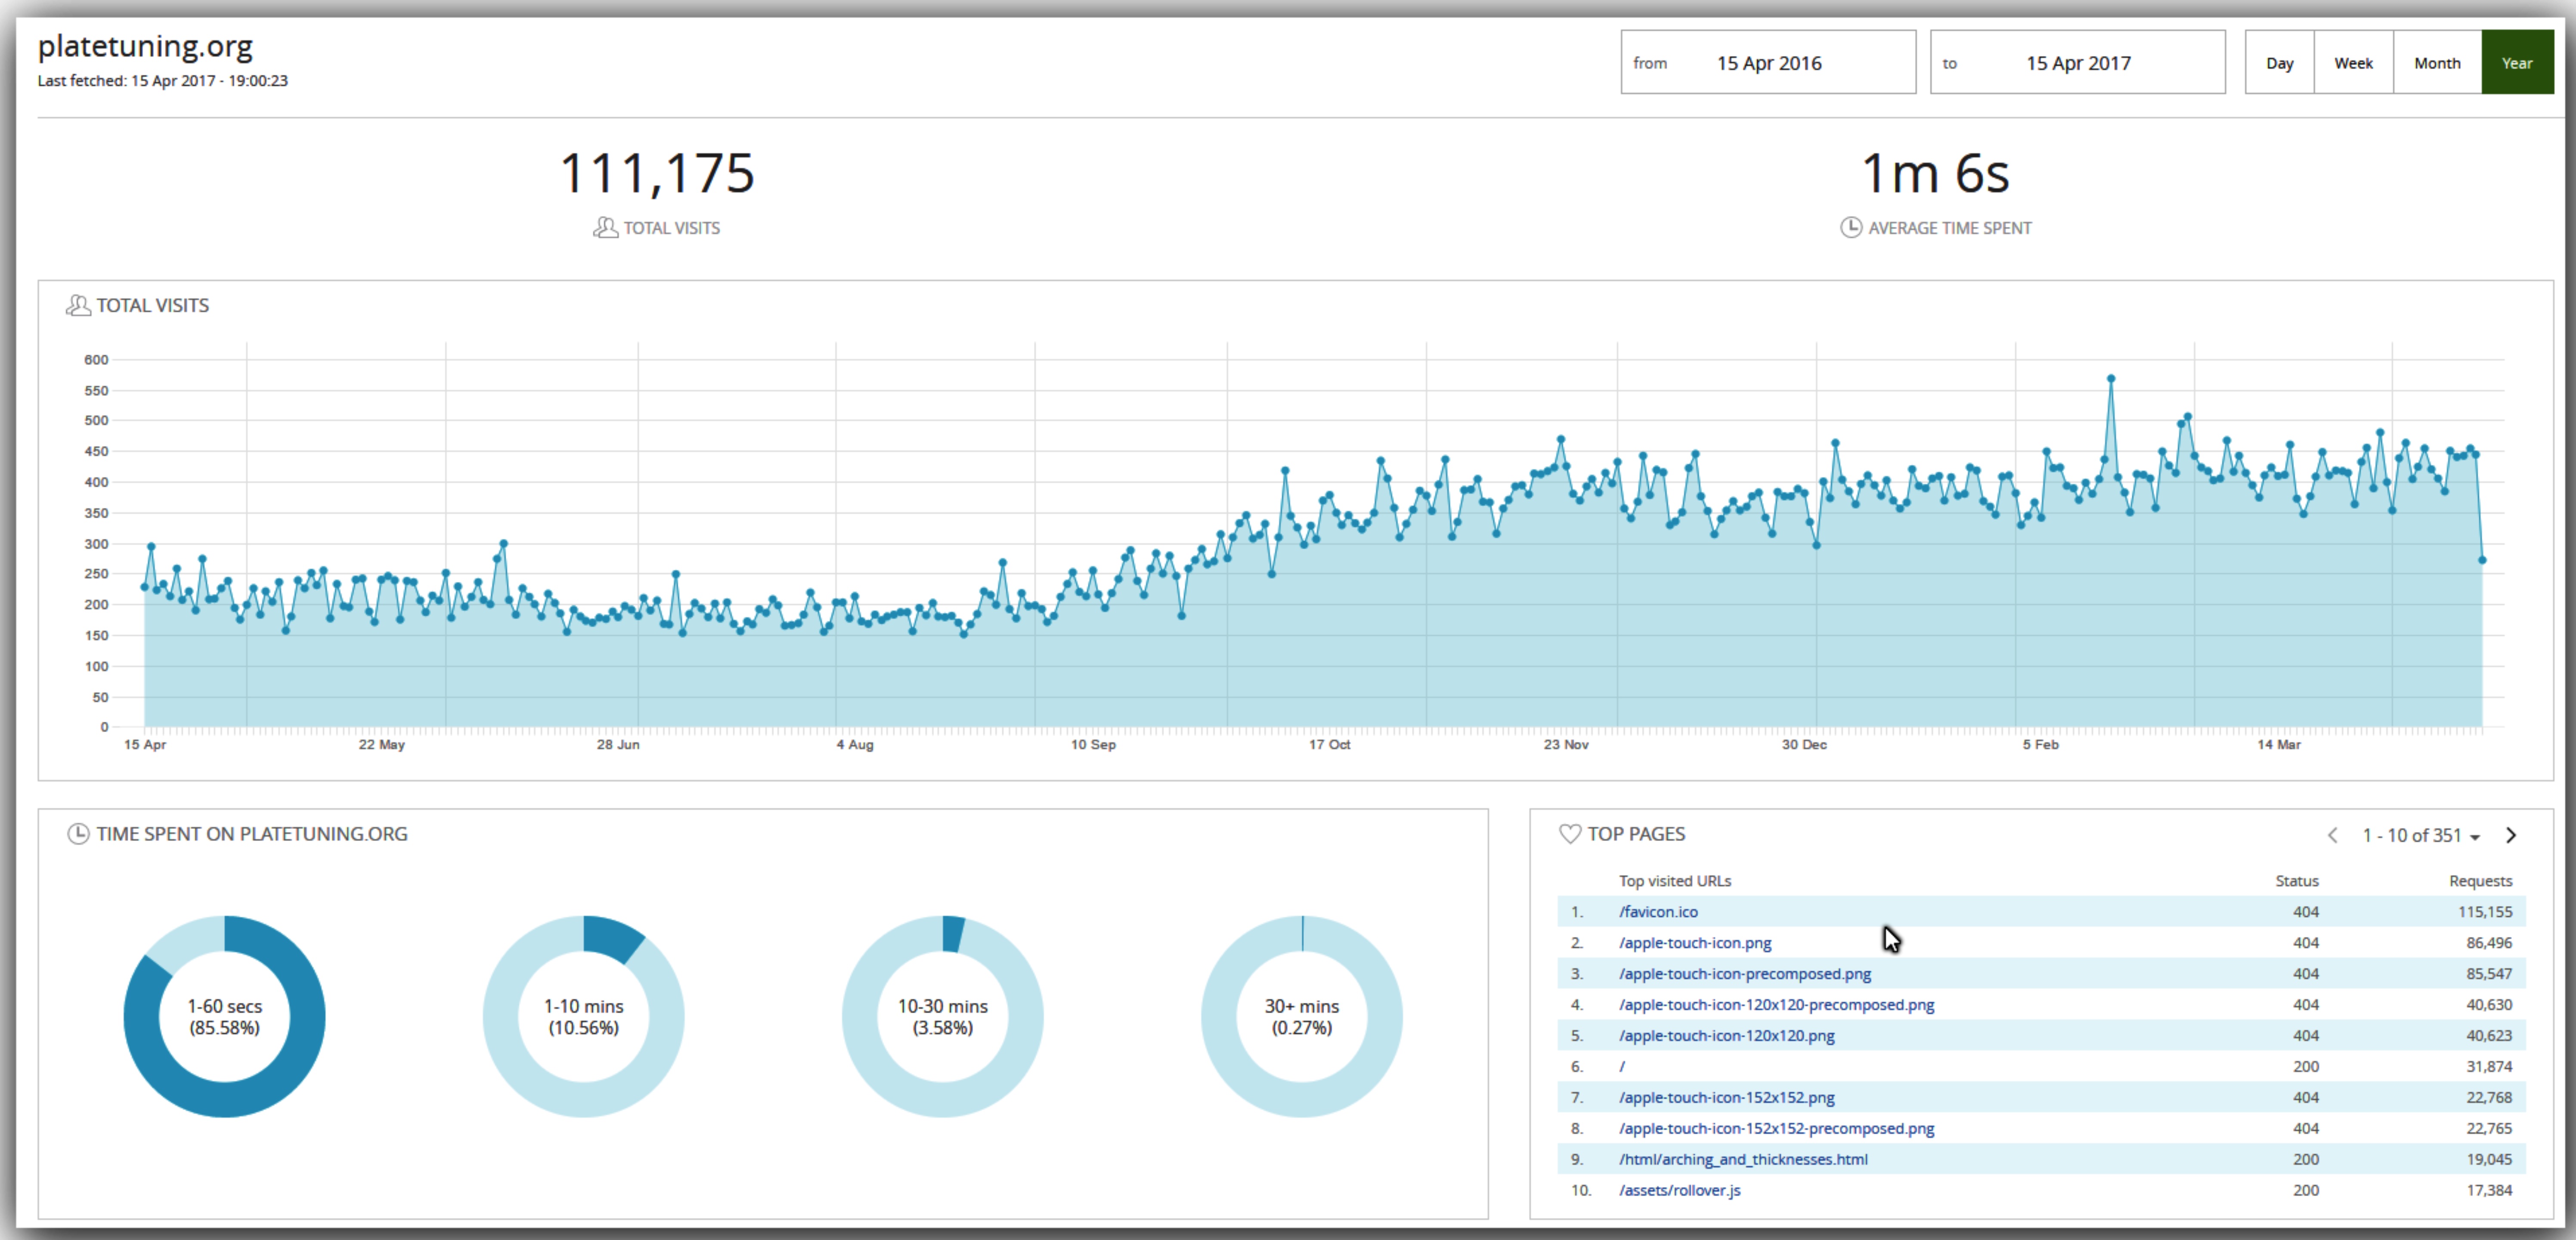Click status 200 for arching_and_thicknesses.html
The image size is (2576, 1240).
(2306, 1160)
